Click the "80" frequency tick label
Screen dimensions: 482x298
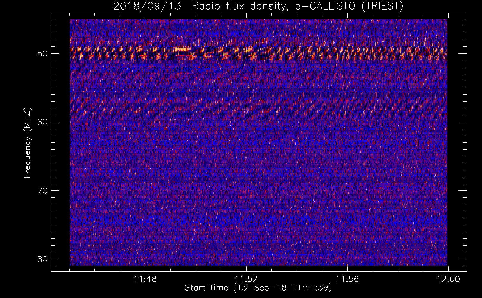pos(43,259)
